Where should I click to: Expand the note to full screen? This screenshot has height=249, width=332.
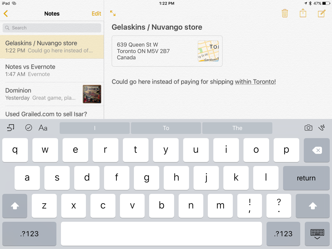pyautogui.click(x=113, y=13)
